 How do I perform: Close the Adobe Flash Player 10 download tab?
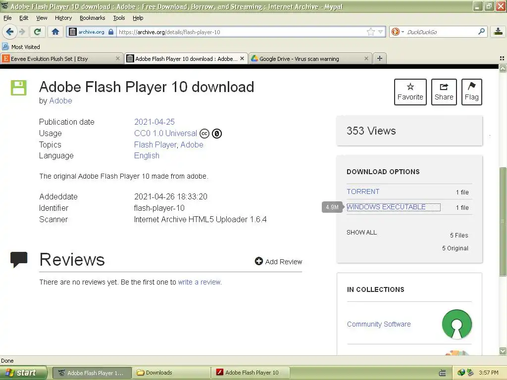click(242, 58)
